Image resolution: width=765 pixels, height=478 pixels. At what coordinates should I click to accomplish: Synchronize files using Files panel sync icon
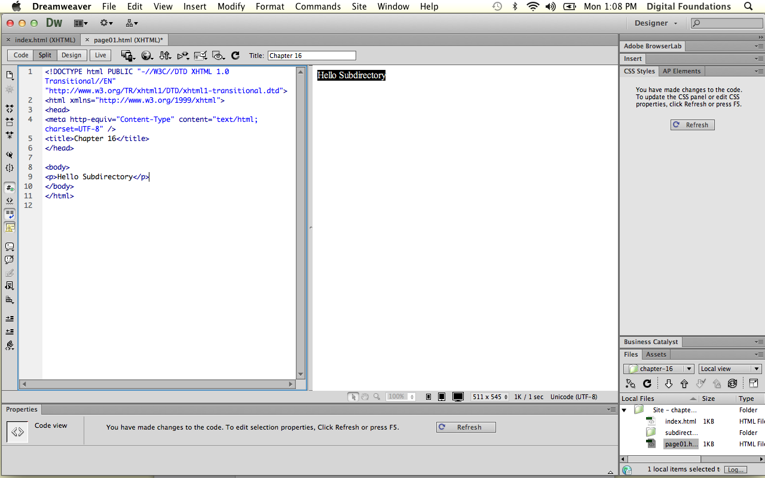(732, 384)
